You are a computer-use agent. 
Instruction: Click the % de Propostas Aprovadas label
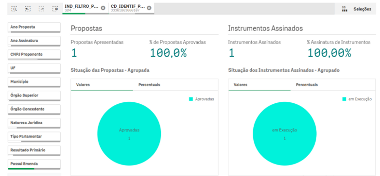(178, 42)
